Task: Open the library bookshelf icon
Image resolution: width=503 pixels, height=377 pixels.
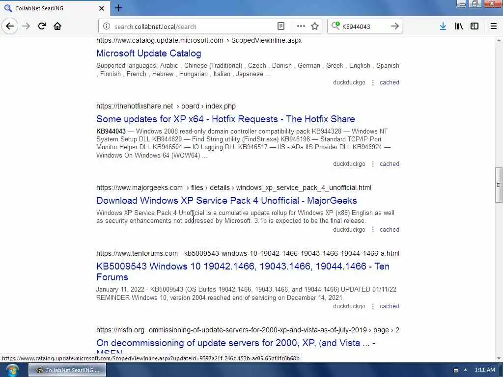Action: point(459,27)
